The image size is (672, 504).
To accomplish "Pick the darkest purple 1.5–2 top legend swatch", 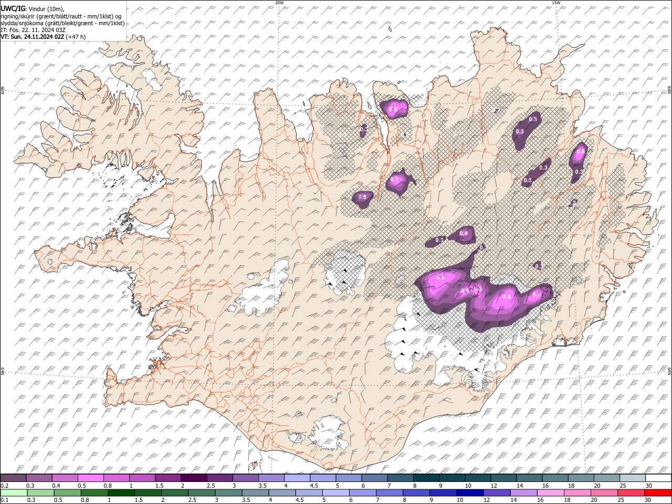I will point(194,478).
